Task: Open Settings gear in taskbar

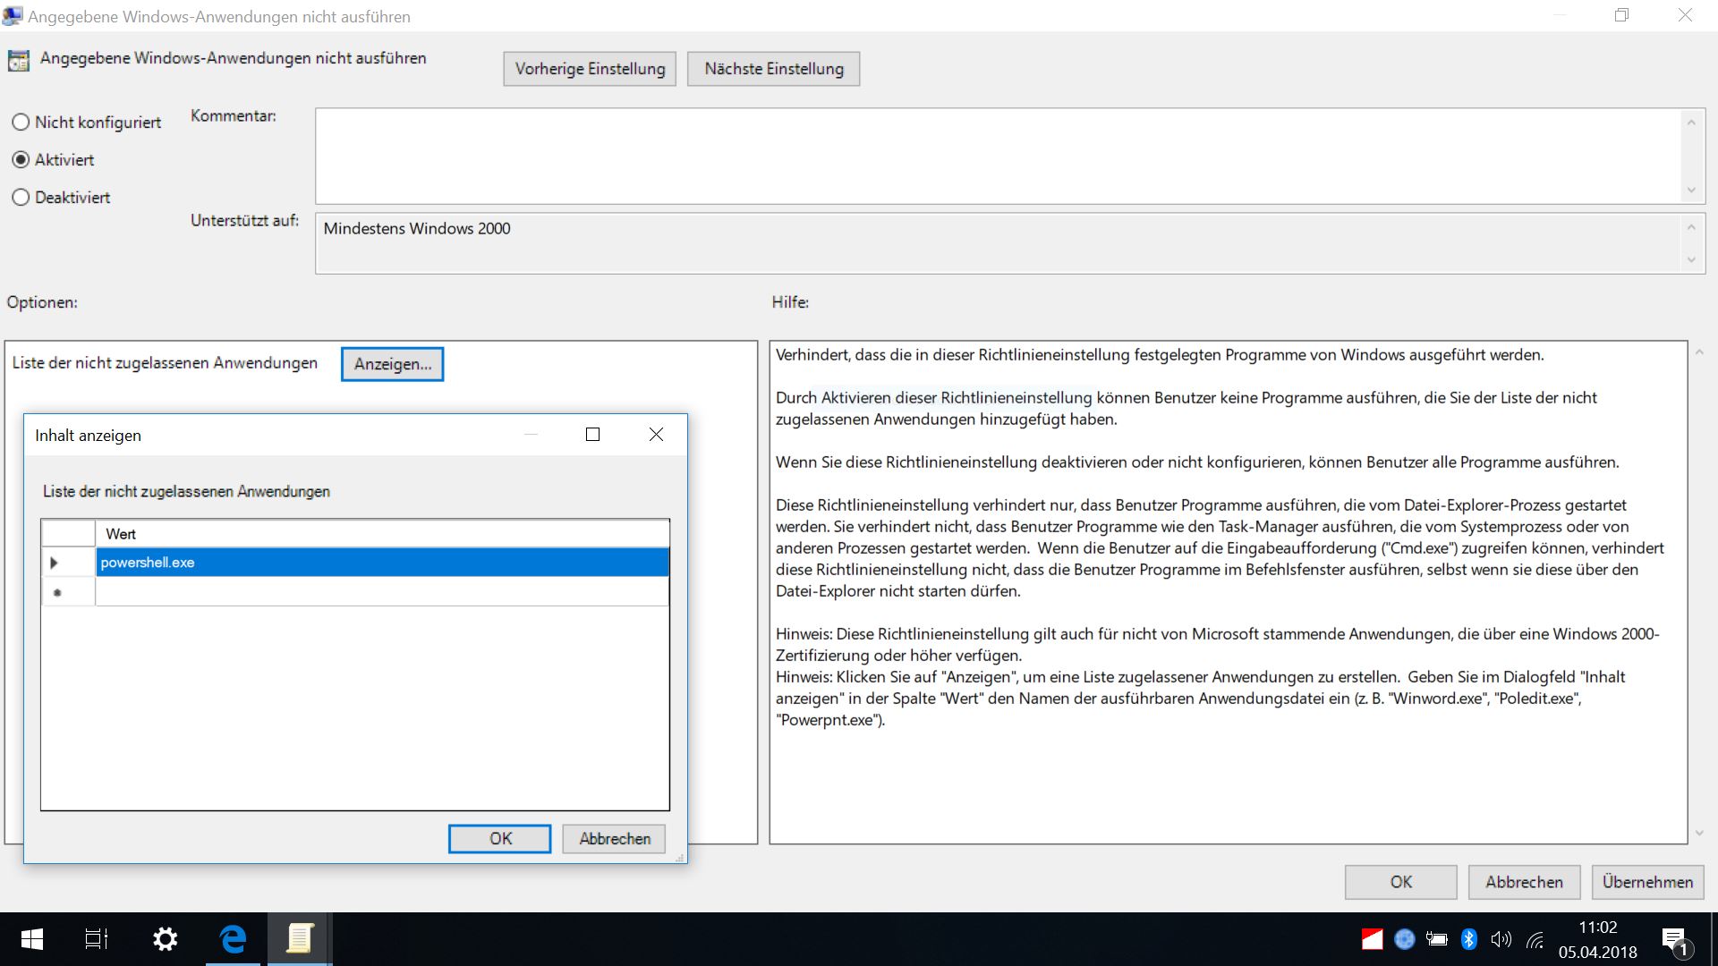Action: coord(166,939)
